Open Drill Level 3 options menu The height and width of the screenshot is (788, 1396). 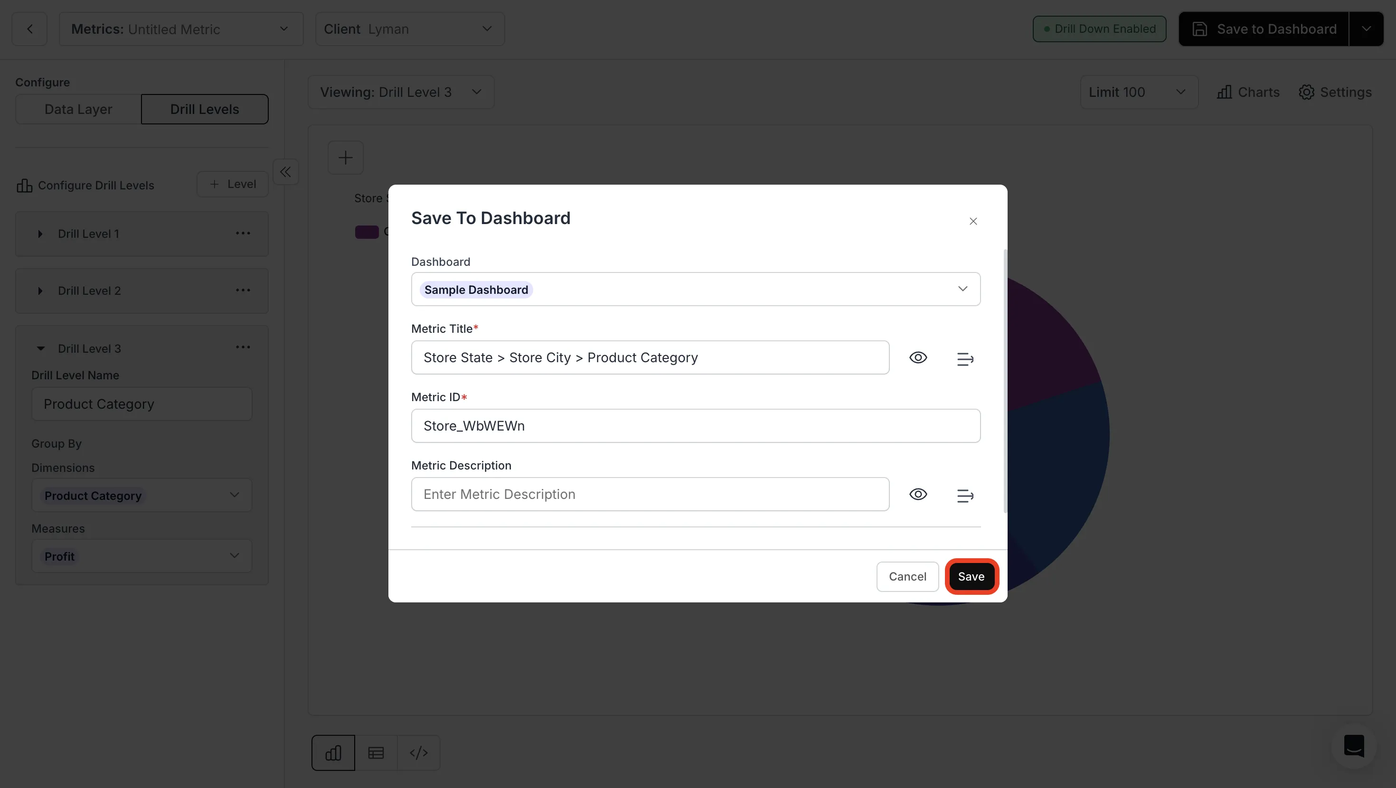[243, 347]
